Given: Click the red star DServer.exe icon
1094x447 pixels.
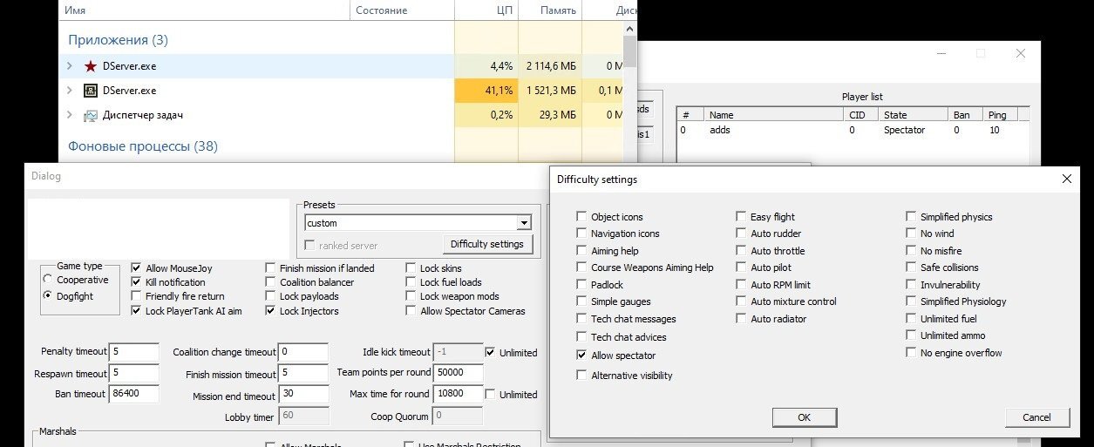Looking at the screenshot, I should [90, 65].
